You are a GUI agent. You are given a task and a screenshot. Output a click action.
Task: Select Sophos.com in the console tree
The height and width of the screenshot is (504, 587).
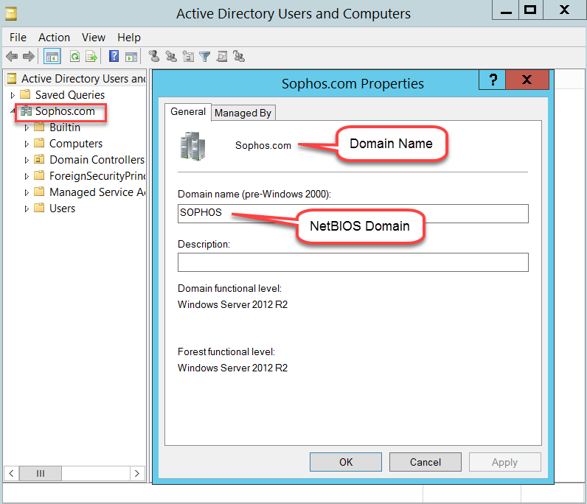[65, 111]
